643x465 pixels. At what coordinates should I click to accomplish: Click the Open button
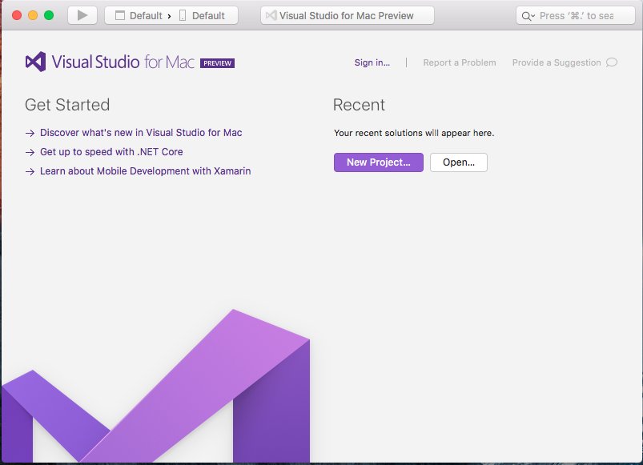tap(459, 162)
